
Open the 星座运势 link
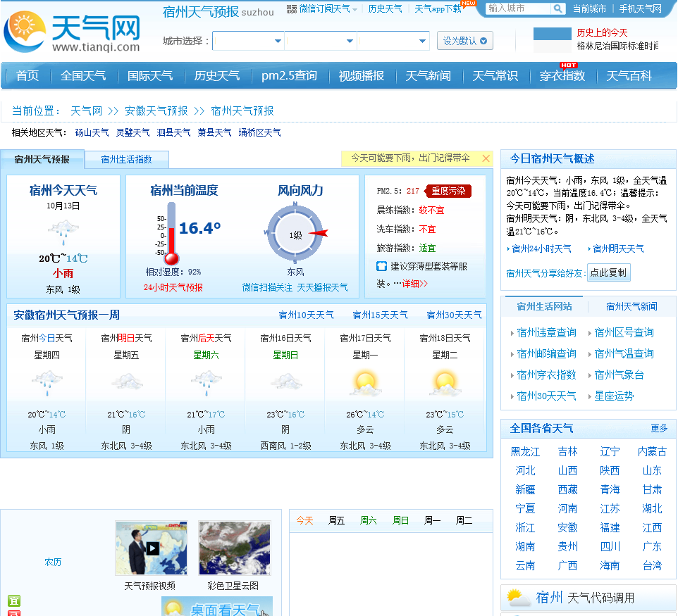pyautogui.click(x=614, y=396)
